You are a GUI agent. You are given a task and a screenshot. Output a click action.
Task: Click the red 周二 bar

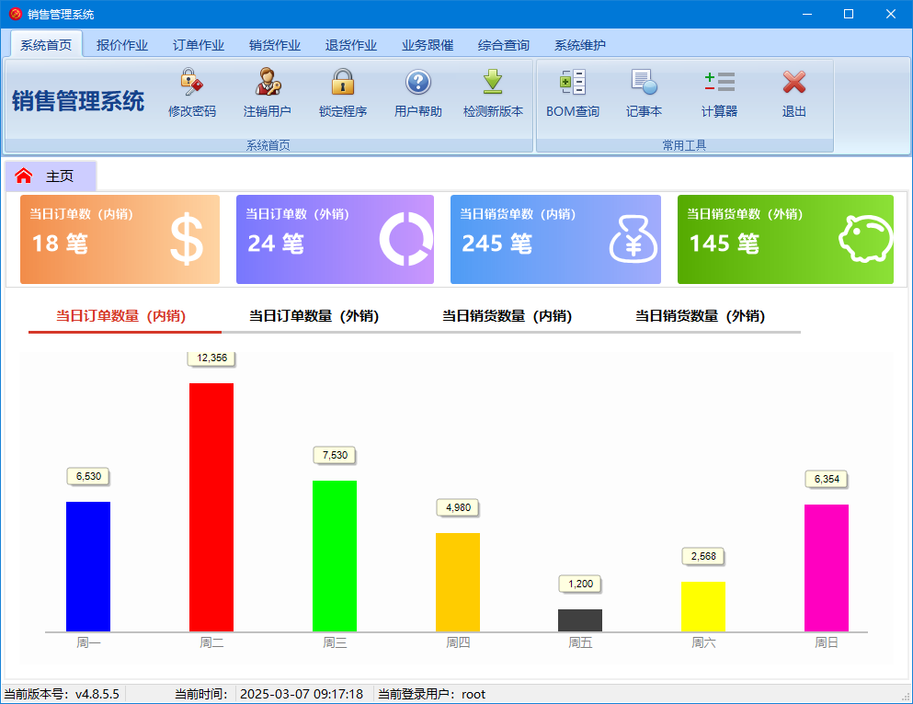pos(211,506)
